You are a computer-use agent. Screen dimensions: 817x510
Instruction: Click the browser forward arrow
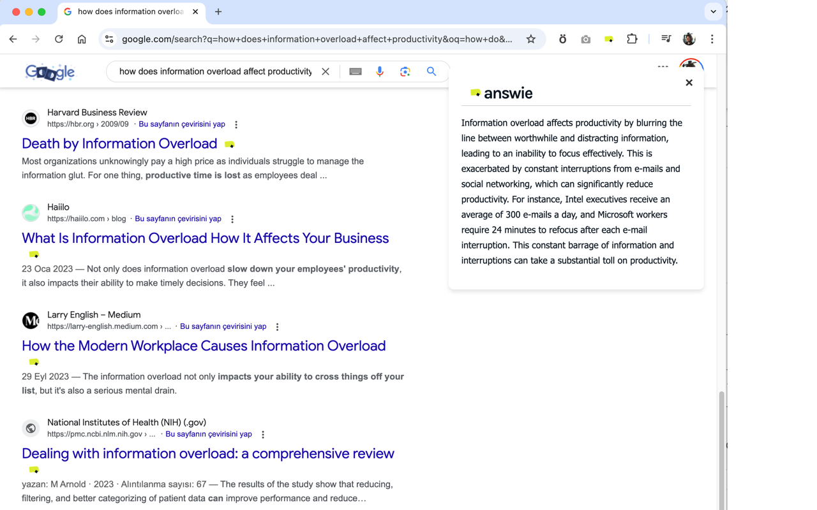point(36,39)
